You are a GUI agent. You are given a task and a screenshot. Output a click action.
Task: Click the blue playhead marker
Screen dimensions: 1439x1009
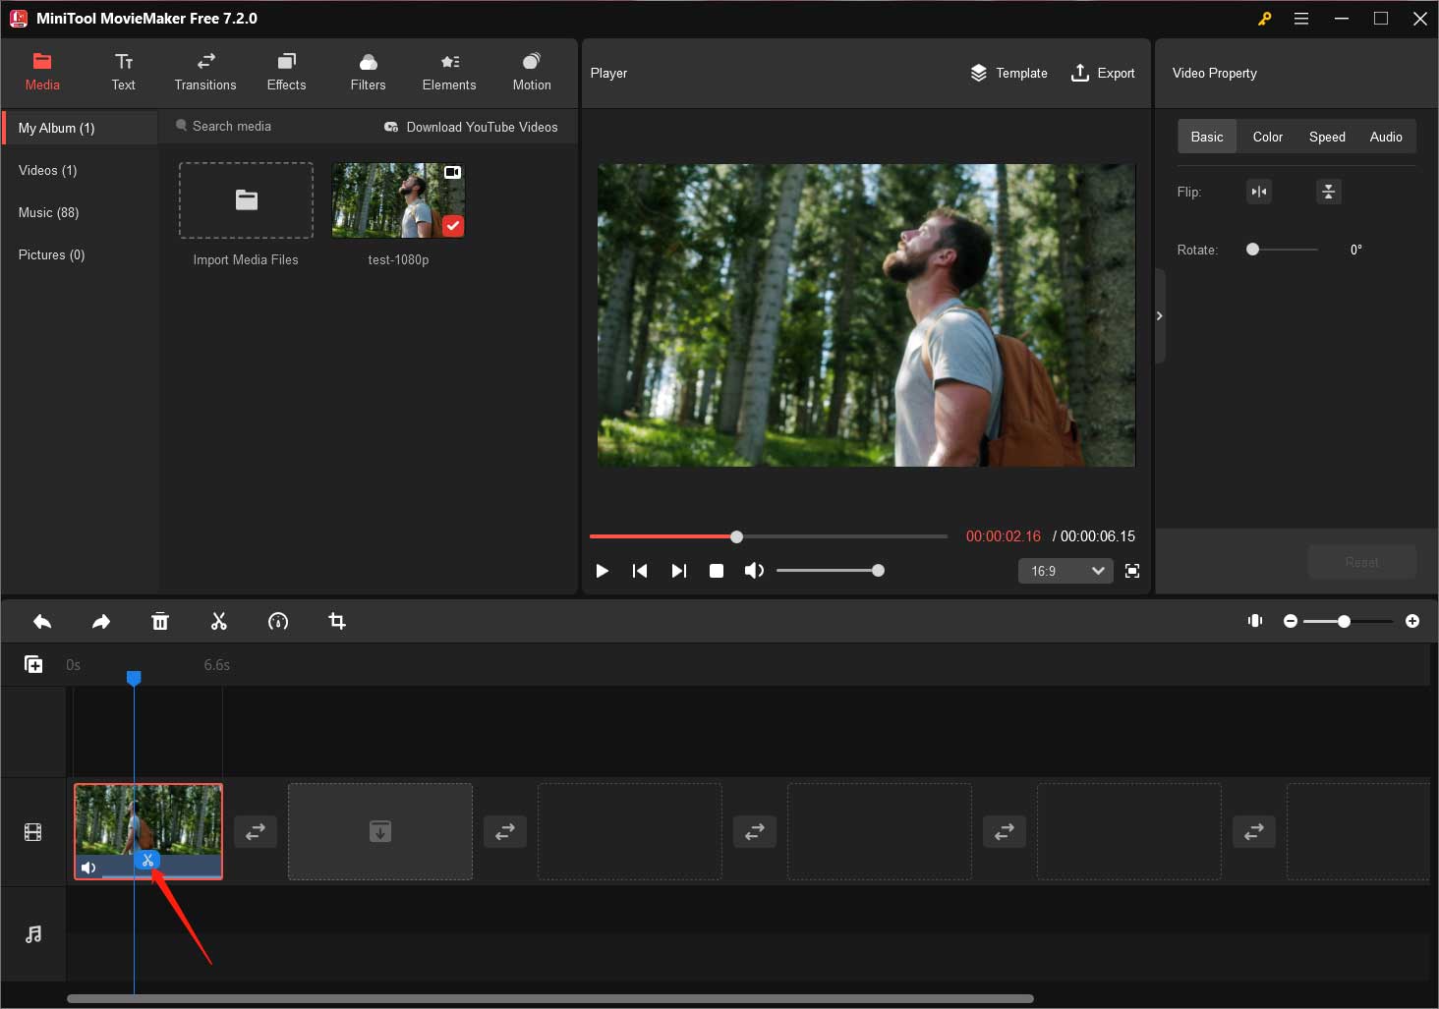(x=134, y=678)
